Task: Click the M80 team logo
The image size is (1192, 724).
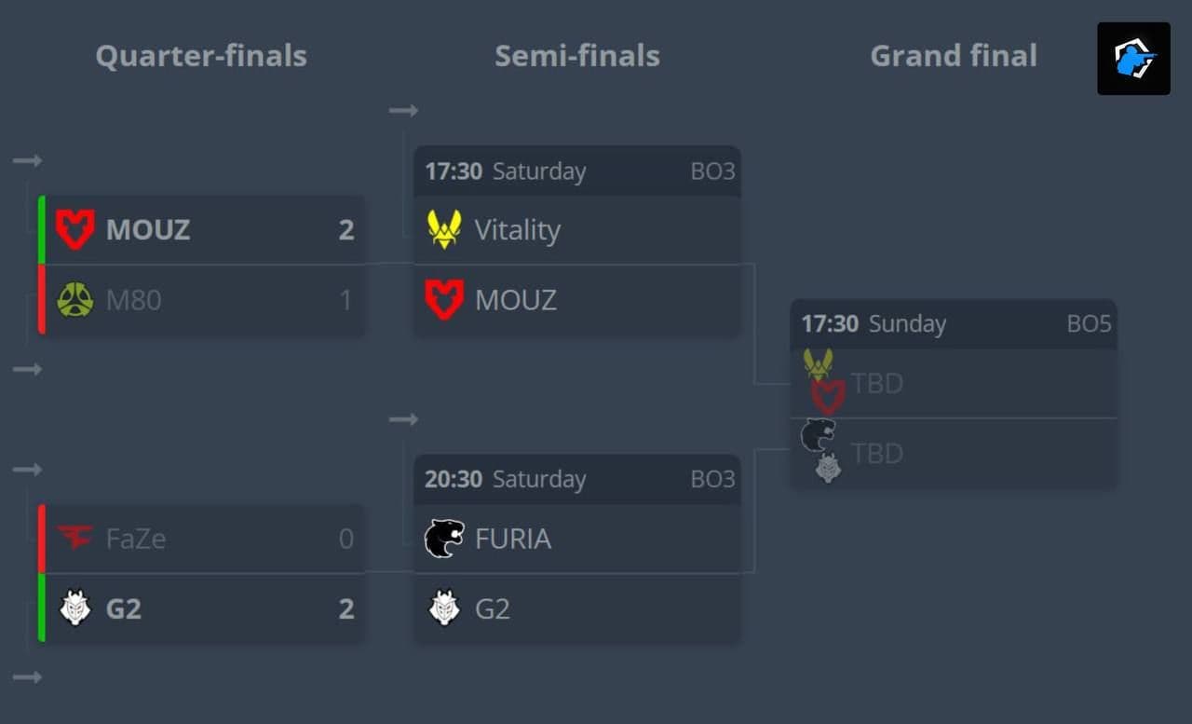Action: click(74, 300)
